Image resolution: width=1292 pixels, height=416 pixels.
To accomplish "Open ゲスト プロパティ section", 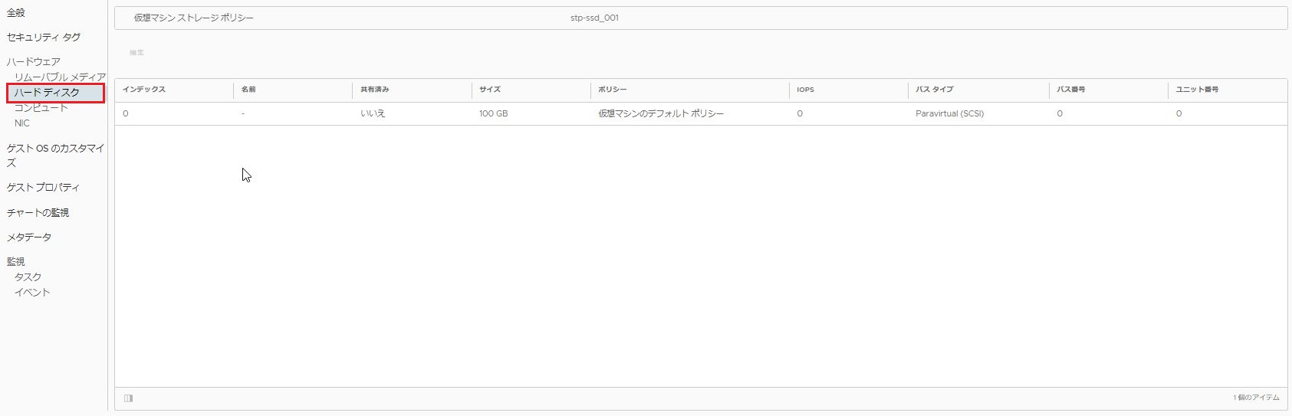I will (43, 188).
